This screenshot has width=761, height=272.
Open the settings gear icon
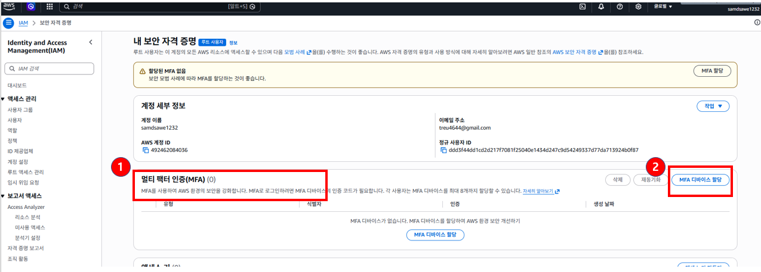pyautogui.click(x=638, y=7)
